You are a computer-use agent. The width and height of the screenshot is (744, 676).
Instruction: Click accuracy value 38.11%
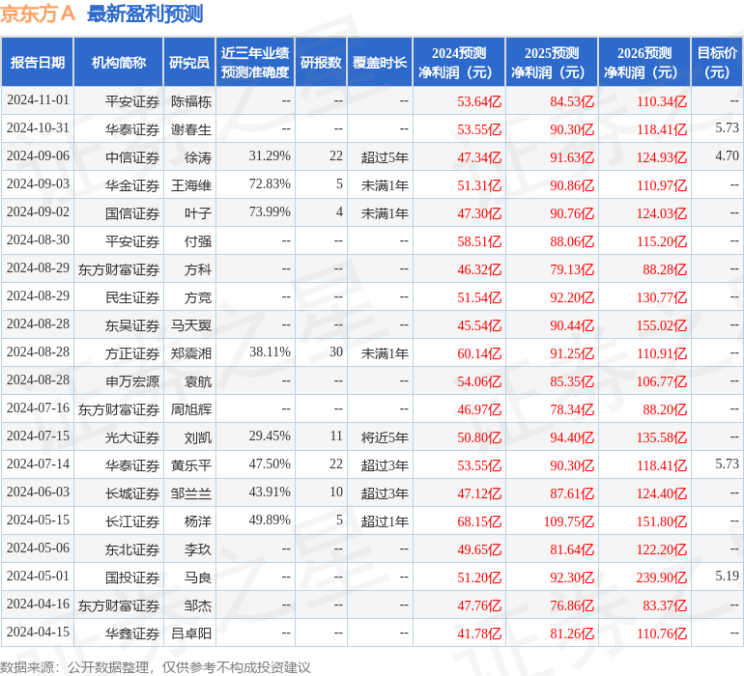coord(270,352)
